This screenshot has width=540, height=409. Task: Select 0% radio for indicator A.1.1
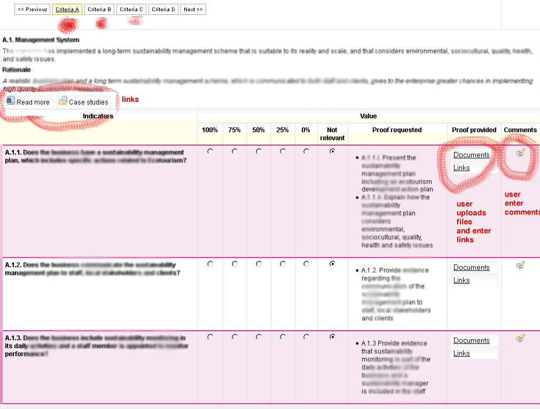[x=306, y=151]
